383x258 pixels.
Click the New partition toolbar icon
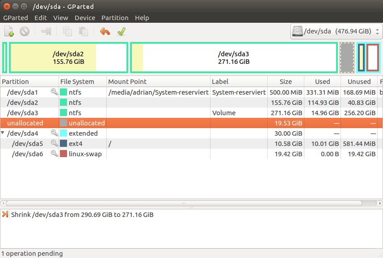pos(9,32)
